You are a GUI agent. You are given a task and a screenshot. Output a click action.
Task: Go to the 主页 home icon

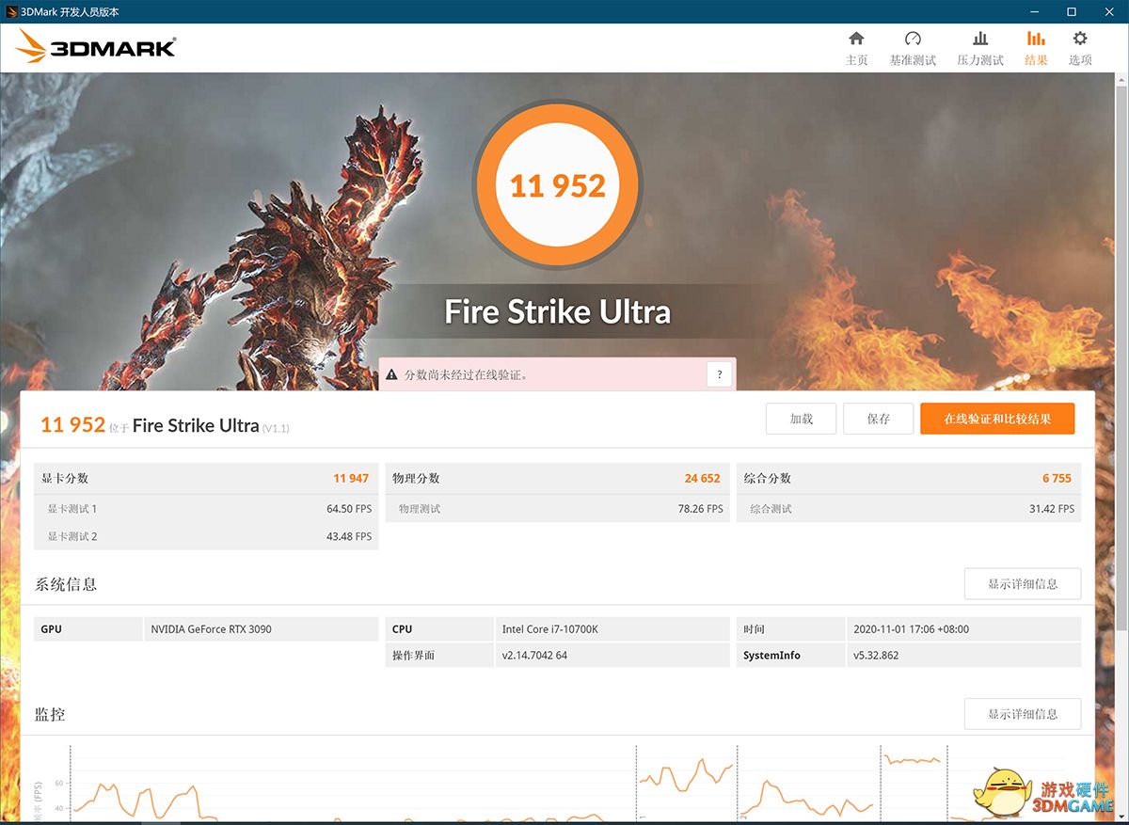(856, 39)
